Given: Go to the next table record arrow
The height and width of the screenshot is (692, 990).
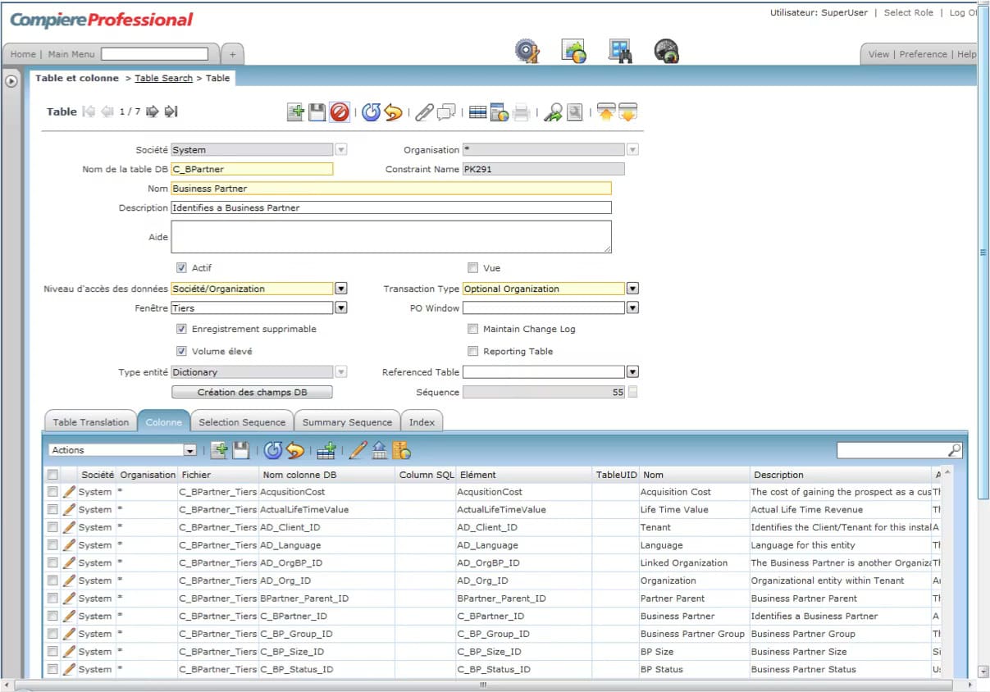Looking at the screenshot, I should click(x=152, y=112).
